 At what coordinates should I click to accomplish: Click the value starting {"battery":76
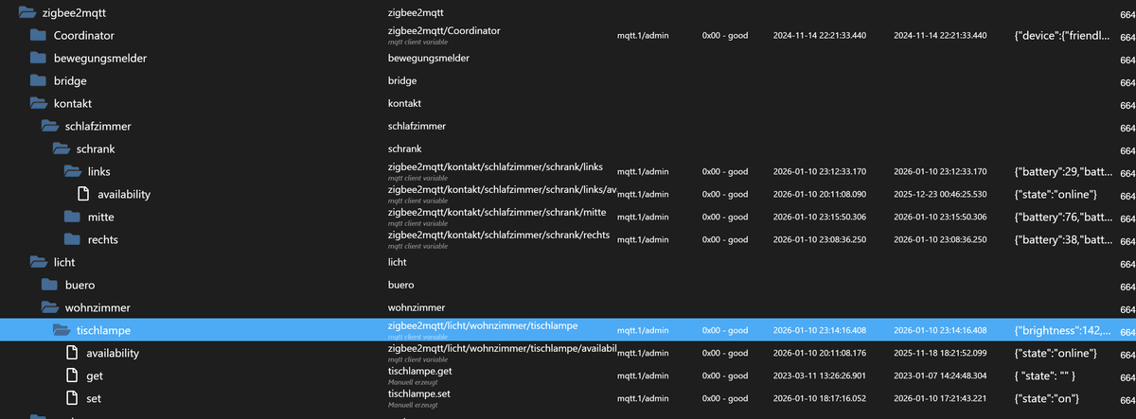pyautogui.click(x=1063, y=217)
